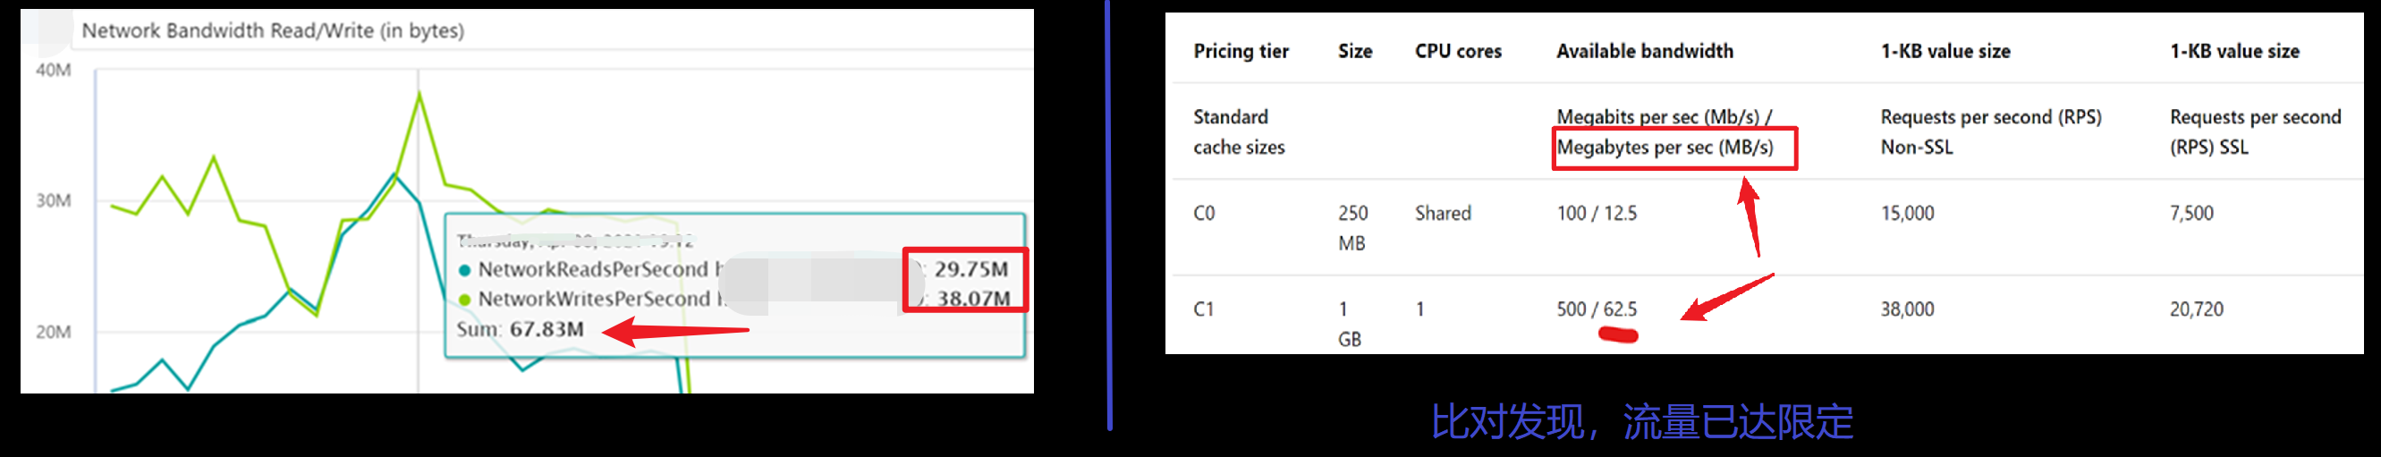Click the Pricing tier column header
Screen dimensions: 2381x457
(x=1241, y=52)
